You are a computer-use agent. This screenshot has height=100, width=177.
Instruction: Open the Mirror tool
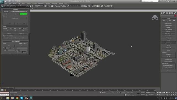click(82, 6)
